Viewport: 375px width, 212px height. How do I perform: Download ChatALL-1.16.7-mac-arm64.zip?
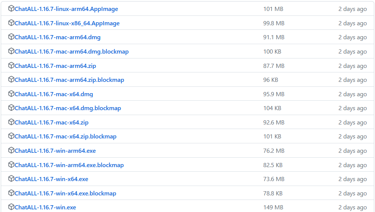pyautogui.click(x=55, y=66)
